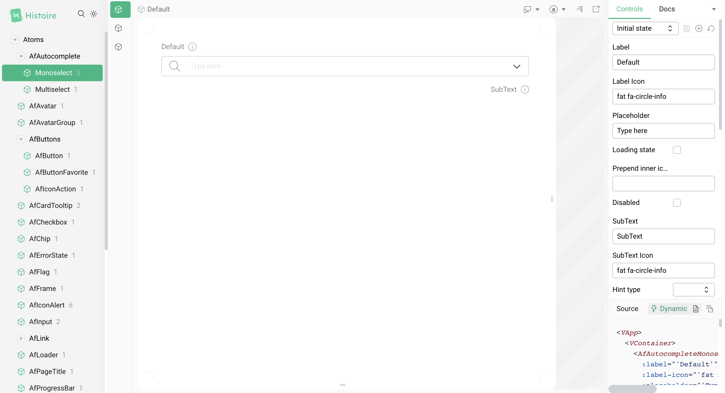Image resolution: width=725 pixels, height=393 pixels.
Task: Open search with the magnifier icon
Action: (81, 14)
